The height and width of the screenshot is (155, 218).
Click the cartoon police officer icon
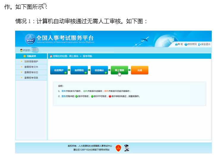point(127,148)
